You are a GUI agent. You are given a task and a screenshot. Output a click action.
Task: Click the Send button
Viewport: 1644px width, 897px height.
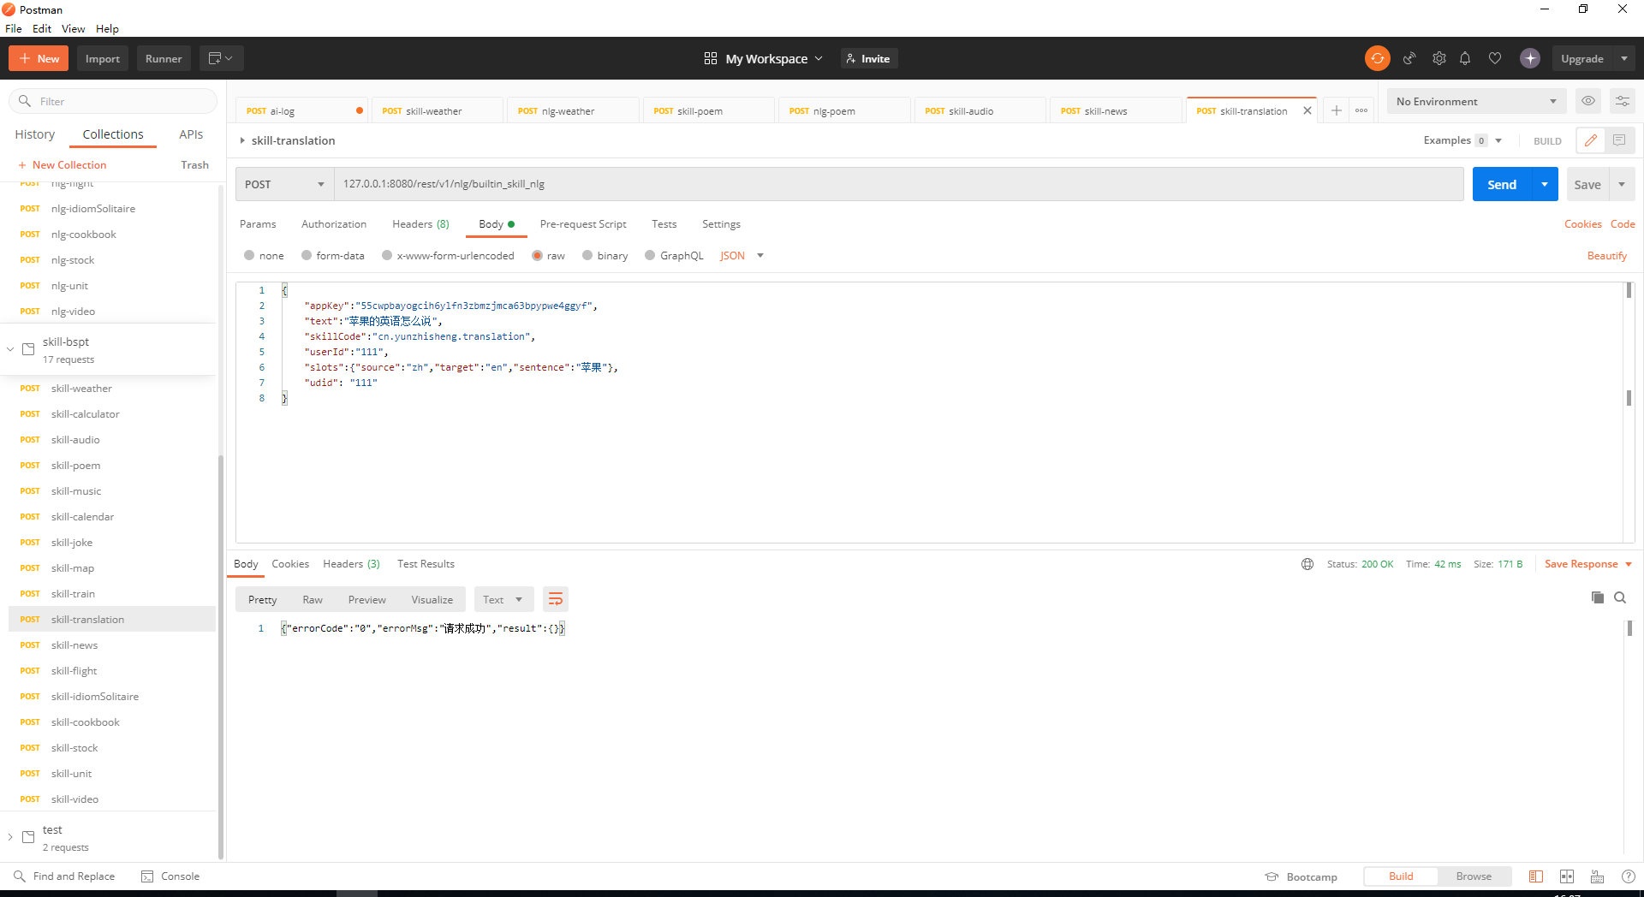coord(1502,184)
